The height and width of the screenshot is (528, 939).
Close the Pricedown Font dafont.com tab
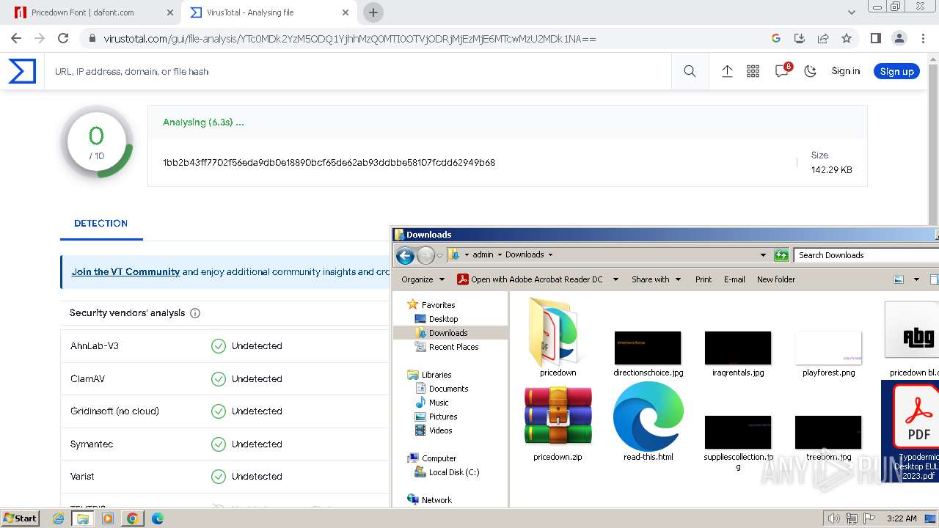pos(169,12)
